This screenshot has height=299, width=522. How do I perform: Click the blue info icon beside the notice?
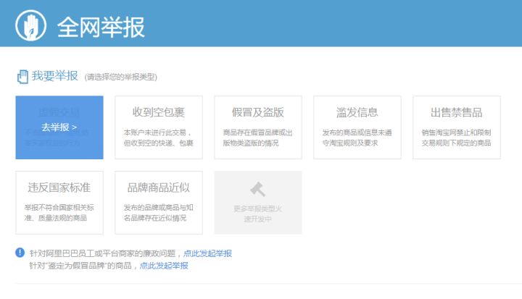[20, 253]
